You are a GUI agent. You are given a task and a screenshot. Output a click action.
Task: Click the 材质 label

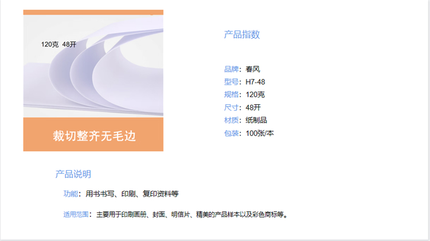pos(231,120)
